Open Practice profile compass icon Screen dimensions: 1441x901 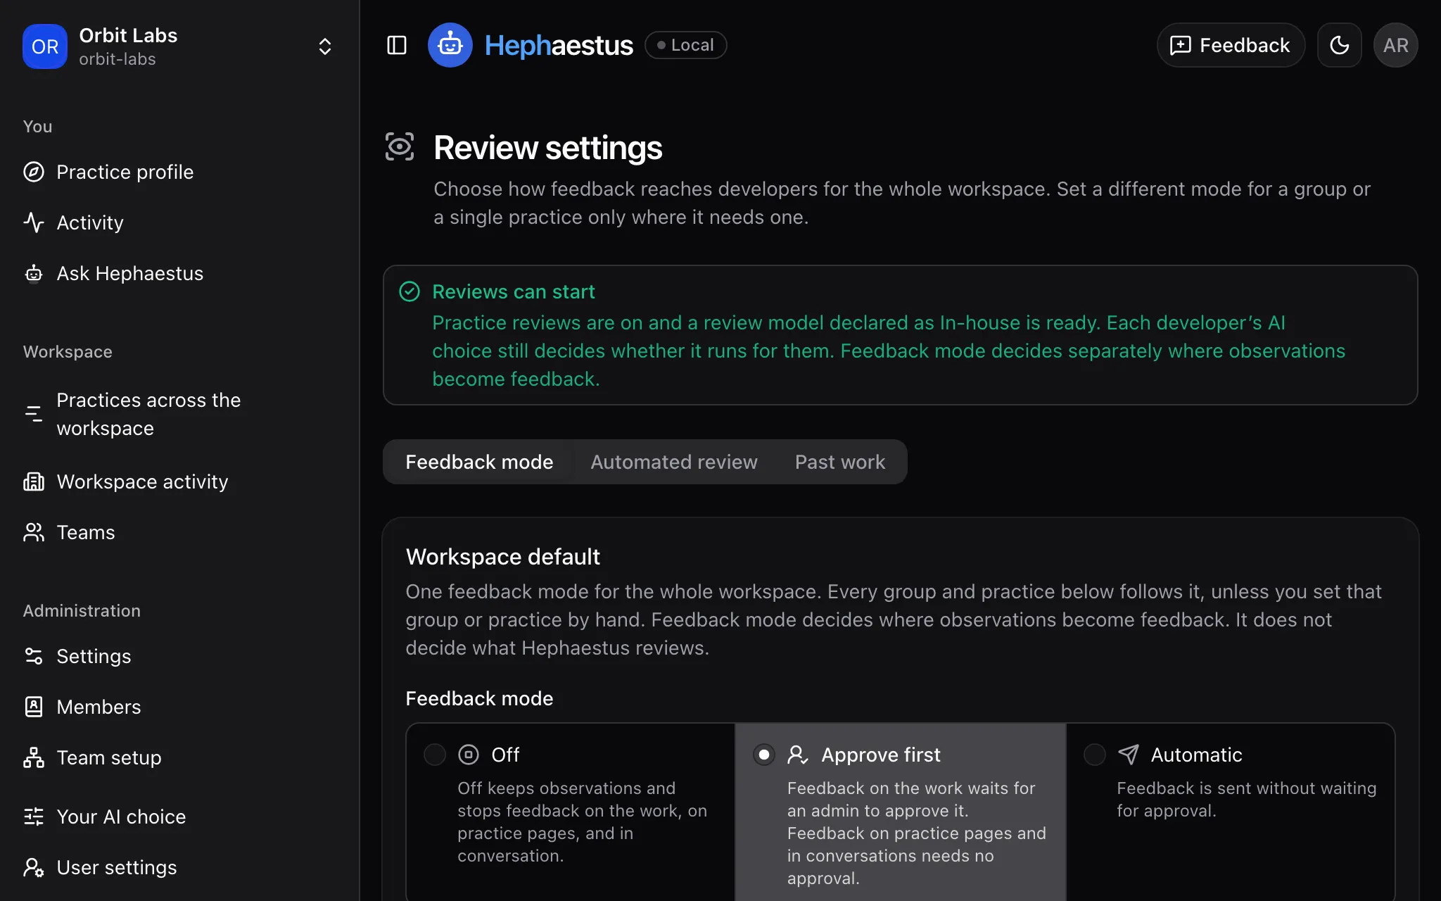pos(34,172)
